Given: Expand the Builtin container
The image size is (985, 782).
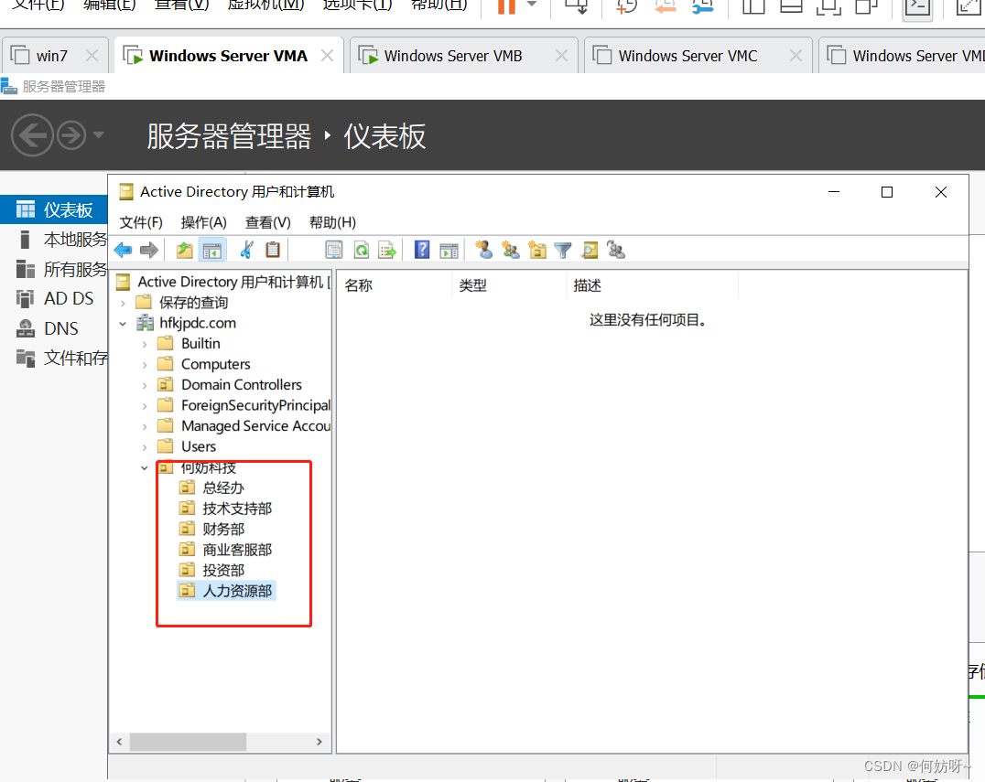Looking at the screenshot, I should click(145, 344).
